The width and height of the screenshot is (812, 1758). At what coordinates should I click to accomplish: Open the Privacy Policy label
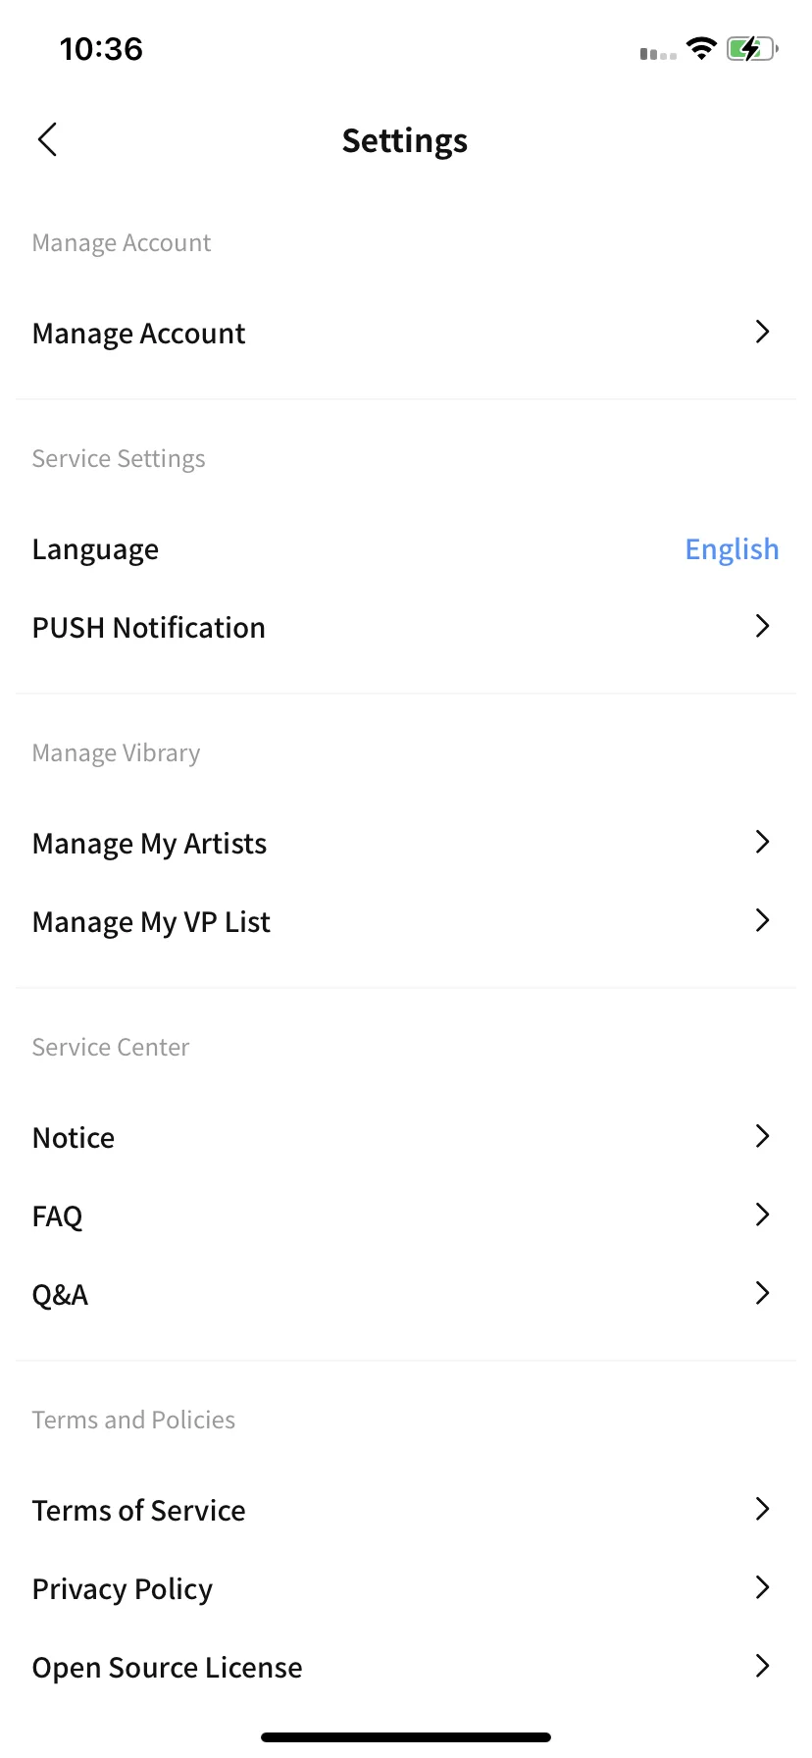(123, 1589)
